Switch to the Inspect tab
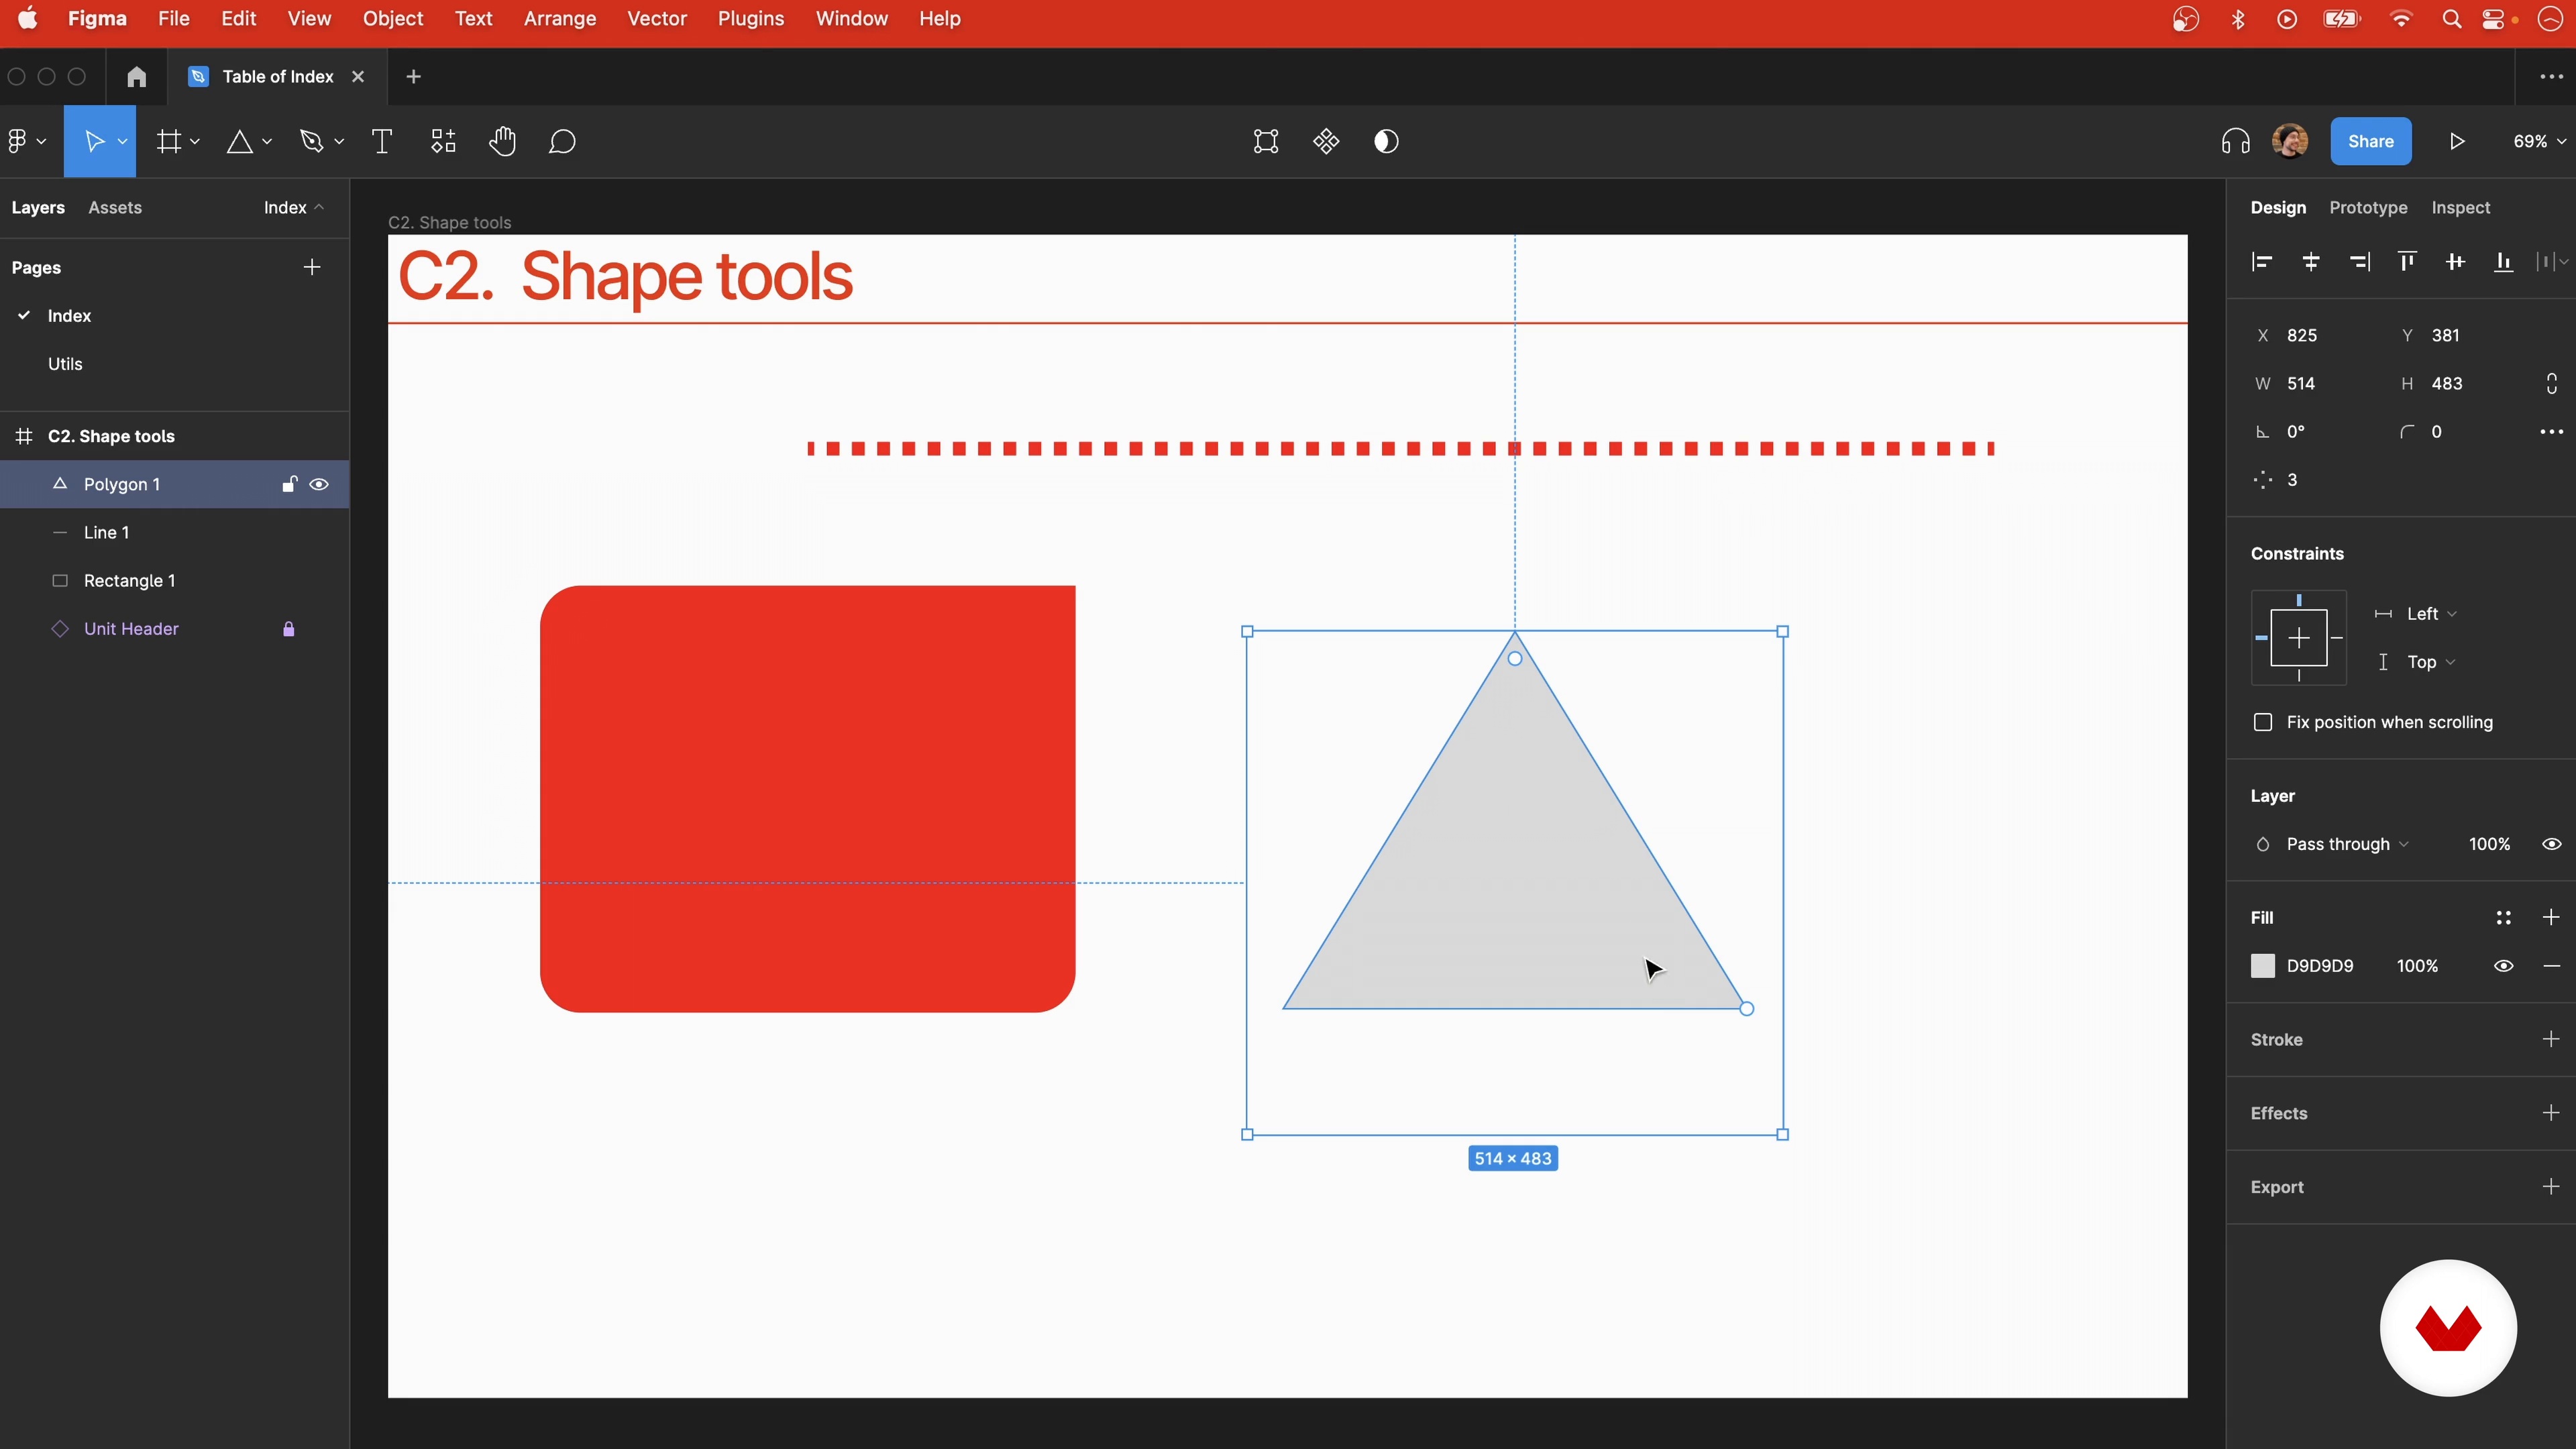Image resolution: width=2576 pixels, height=1449 pixels. (x=2460, y=207)
